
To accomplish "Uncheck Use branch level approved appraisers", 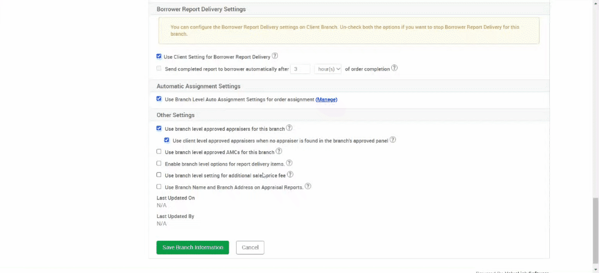I will 159,128.
